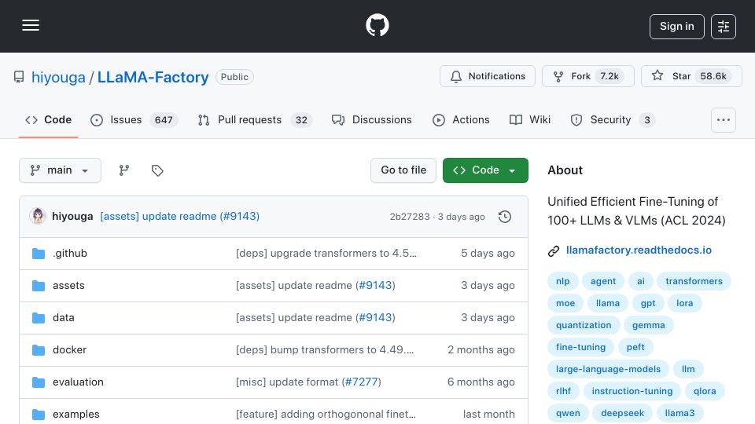Click the peft topic tag
Viewport: 755px width, 424px height.
635,347
